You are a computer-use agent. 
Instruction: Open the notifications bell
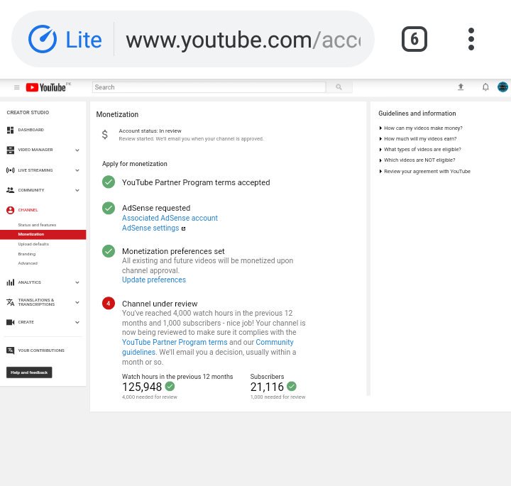(x=485, y=87)
